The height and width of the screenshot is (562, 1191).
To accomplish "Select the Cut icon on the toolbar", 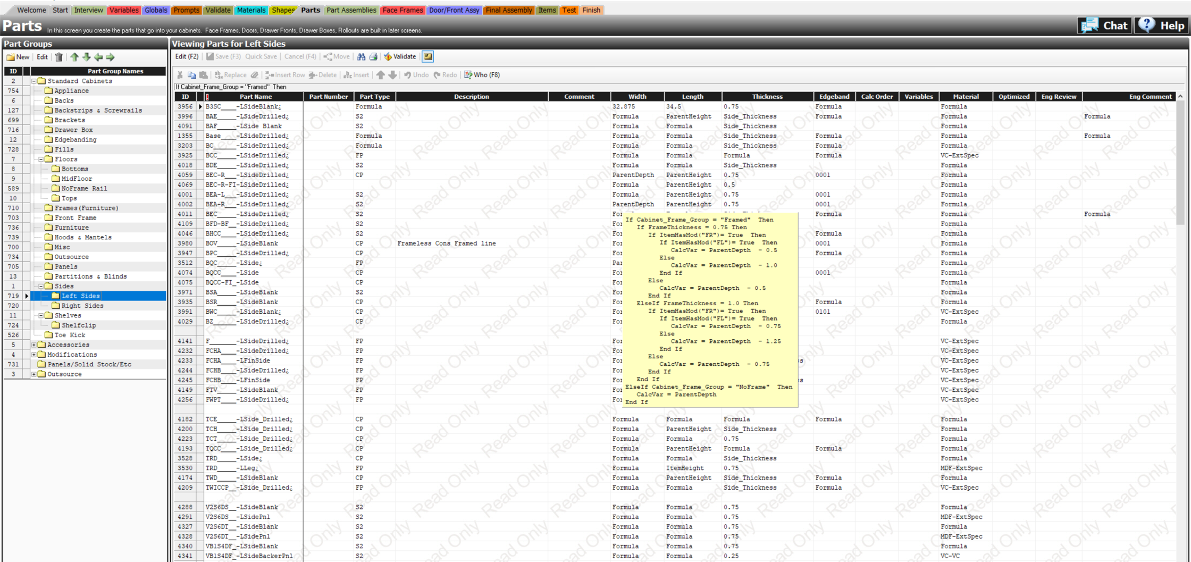I will coord(180,74).
